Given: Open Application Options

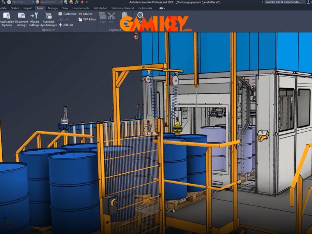Looking at the screenshot, I should click(7, 19).
